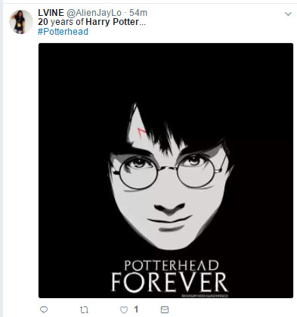
Task: Click the like count number 1
Action: point(136,309)
